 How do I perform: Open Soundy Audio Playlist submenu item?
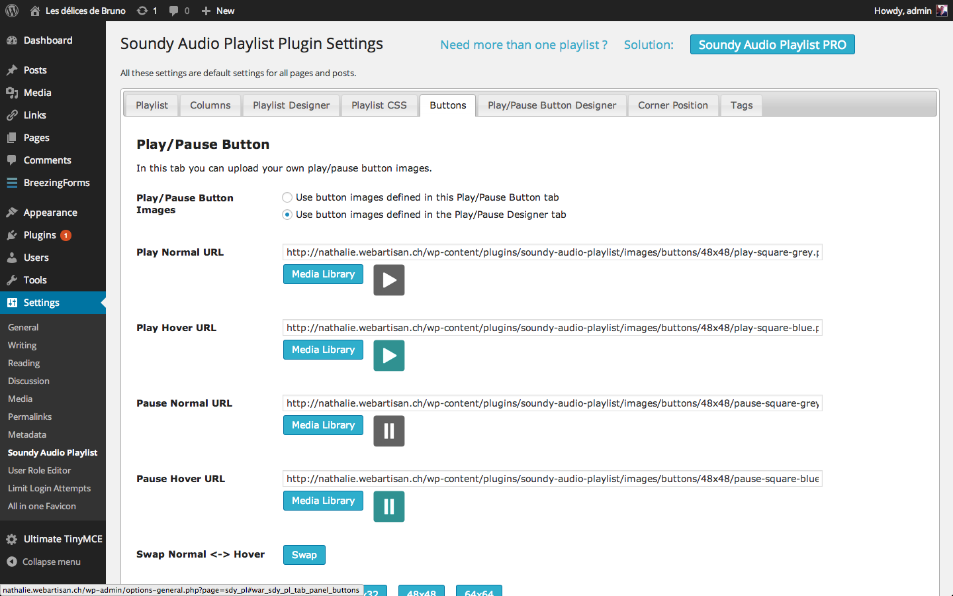click(x=53, y=452)
